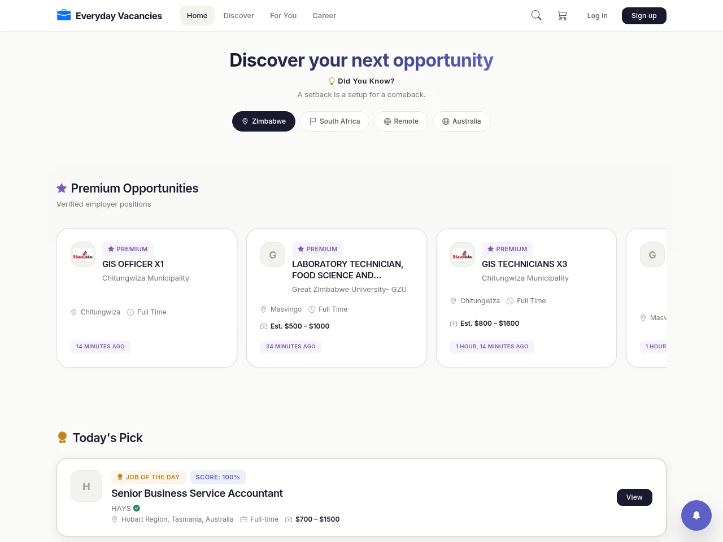This screenshot has height=542, width=723.
Task: Open the GIS TECHNICIANS X3 job title
Action: tap(524, 264)
